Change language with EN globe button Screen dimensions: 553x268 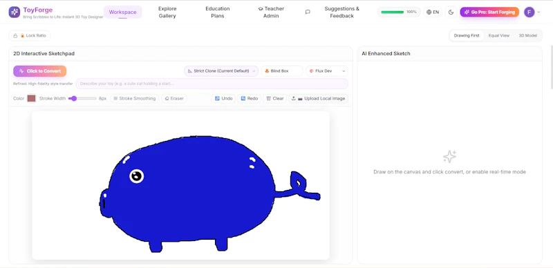coord(433,12)
